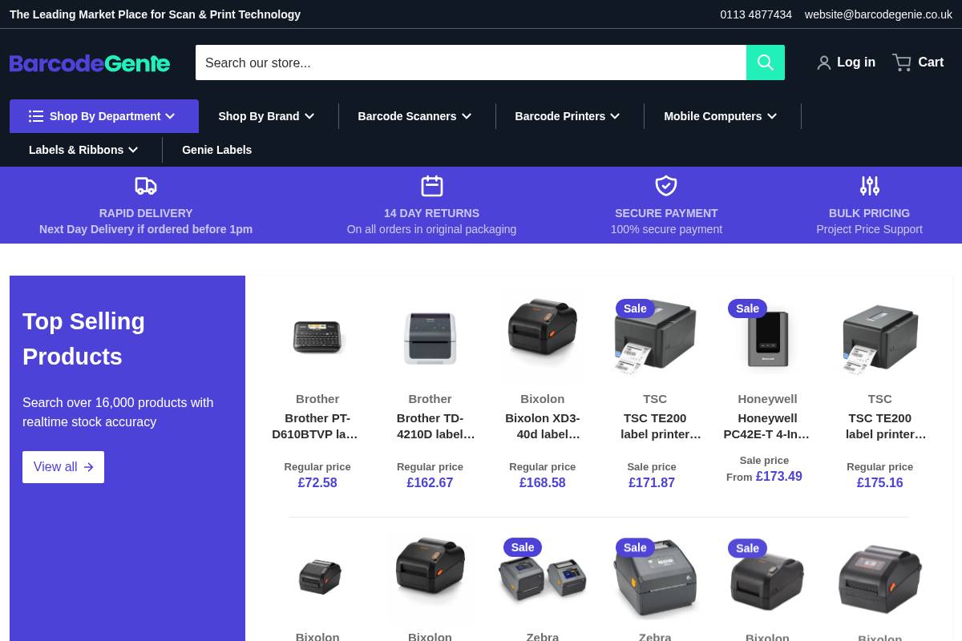Screen dimensions: 962x641
Task: Click the From £173.49 sale price
Action: click(x=764, y=477)
